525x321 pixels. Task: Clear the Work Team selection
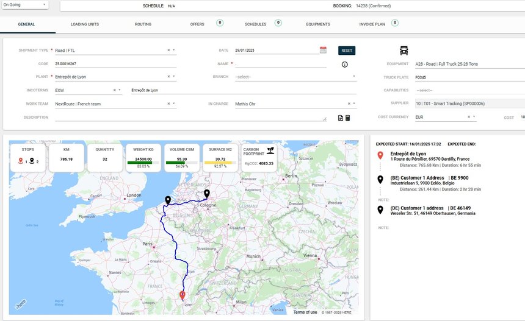pos(168,104)
